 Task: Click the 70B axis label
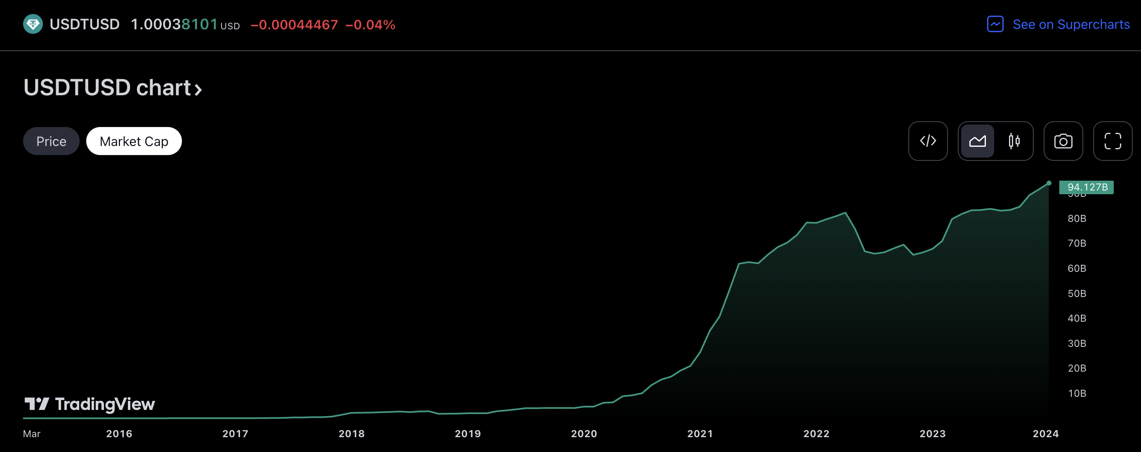(x=1077, y=243)
